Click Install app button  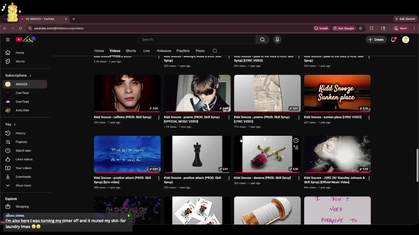point(321,28)
